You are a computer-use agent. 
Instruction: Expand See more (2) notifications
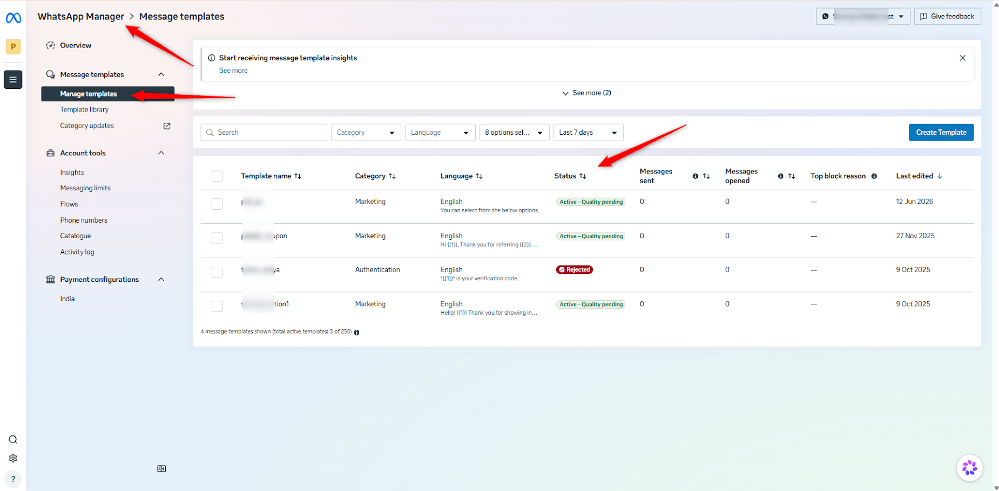587,93
